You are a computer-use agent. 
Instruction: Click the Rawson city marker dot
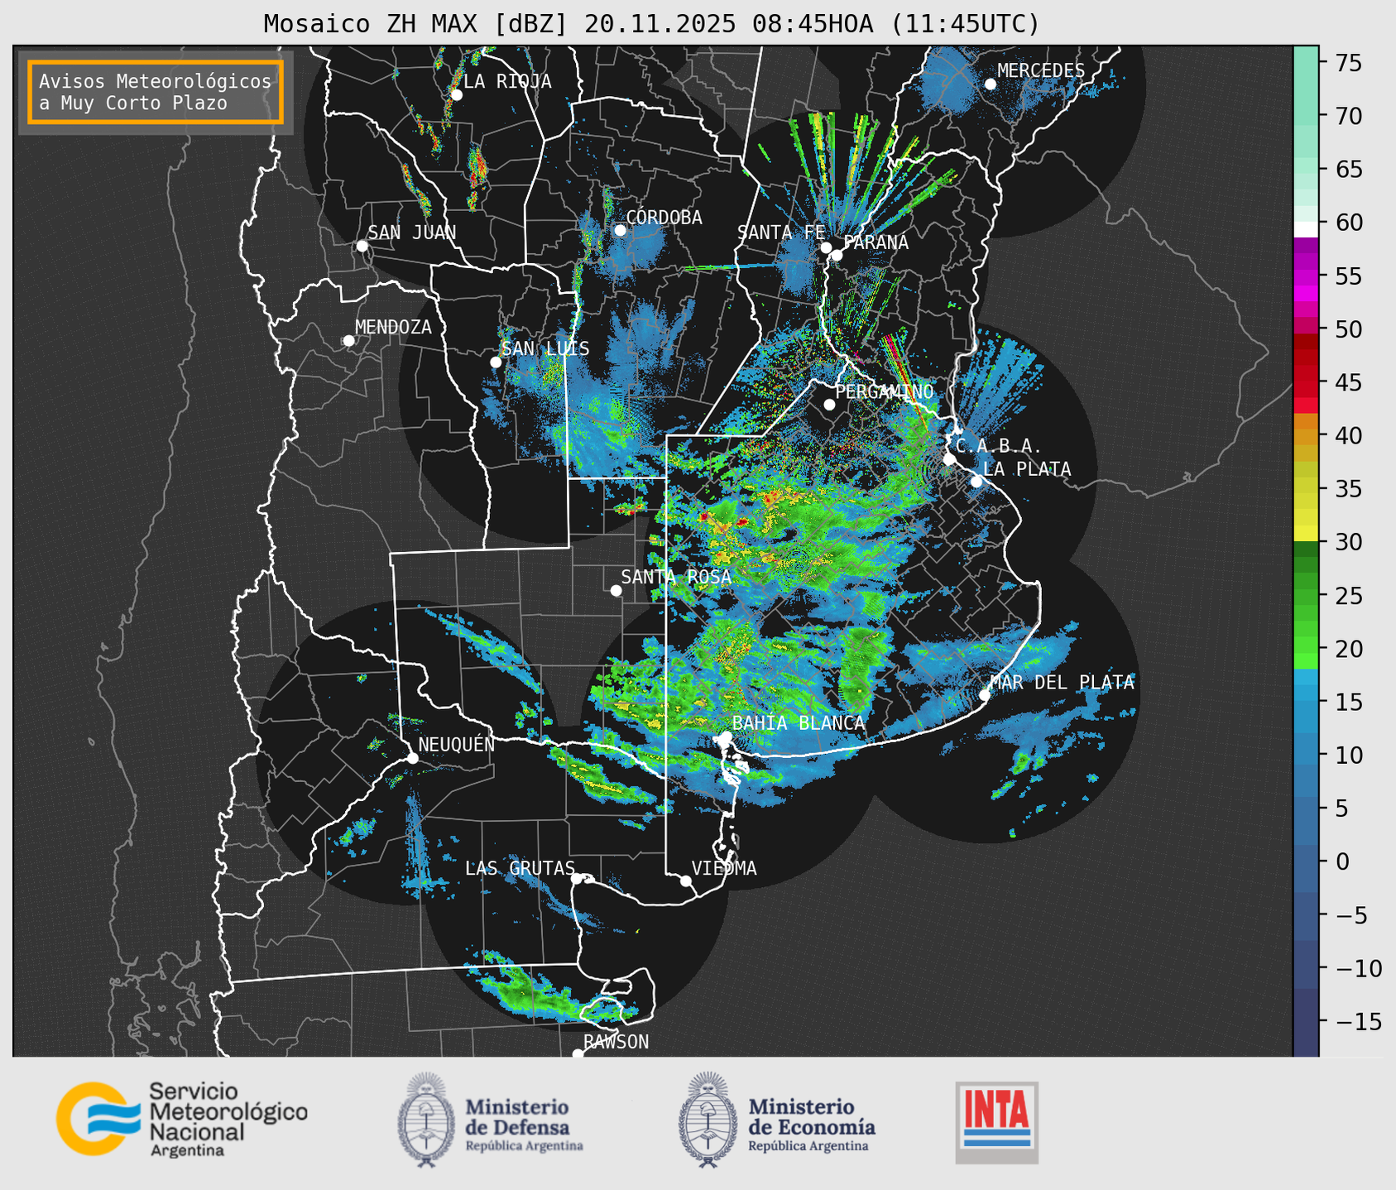578,1054
